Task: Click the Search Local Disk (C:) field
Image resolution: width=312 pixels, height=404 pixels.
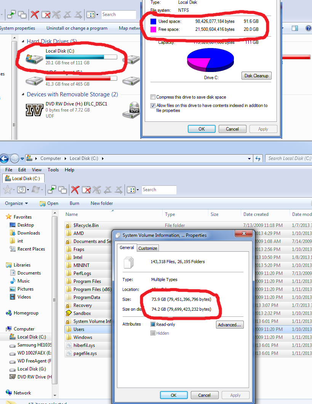Action: [288, 158]
